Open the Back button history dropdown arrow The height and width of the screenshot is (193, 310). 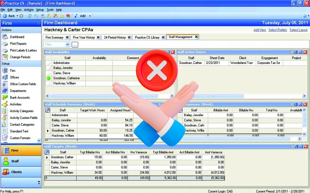pos(17,16)
